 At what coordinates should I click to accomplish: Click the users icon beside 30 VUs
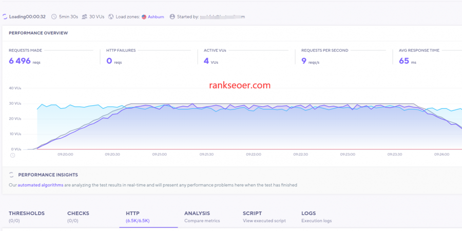pyautogui.click(x=84, y=17)
